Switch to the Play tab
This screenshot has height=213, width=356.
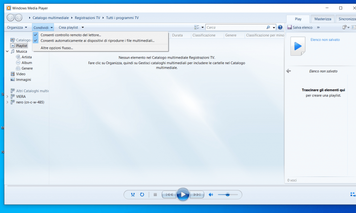point(298,19)
